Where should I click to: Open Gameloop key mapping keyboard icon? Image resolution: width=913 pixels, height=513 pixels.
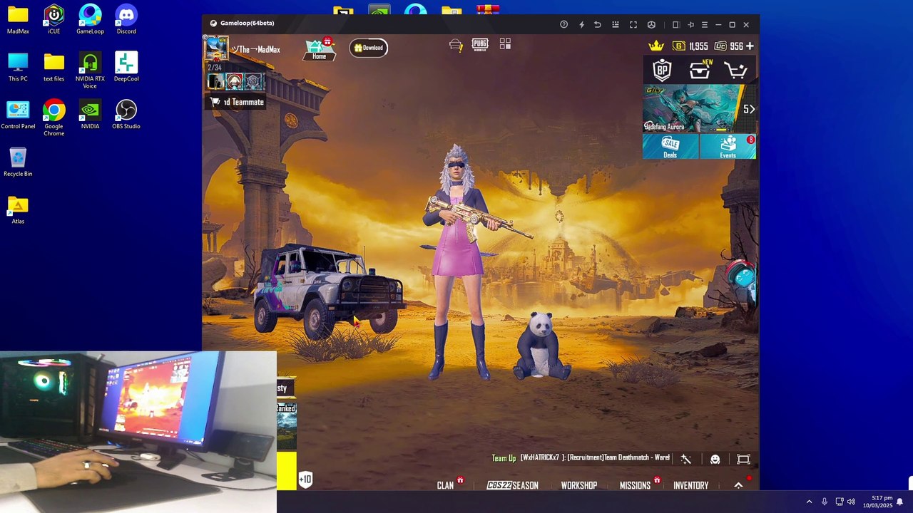(616, 24)
